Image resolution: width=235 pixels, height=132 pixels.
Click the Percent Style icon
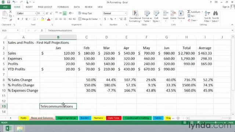coord(111,19)
